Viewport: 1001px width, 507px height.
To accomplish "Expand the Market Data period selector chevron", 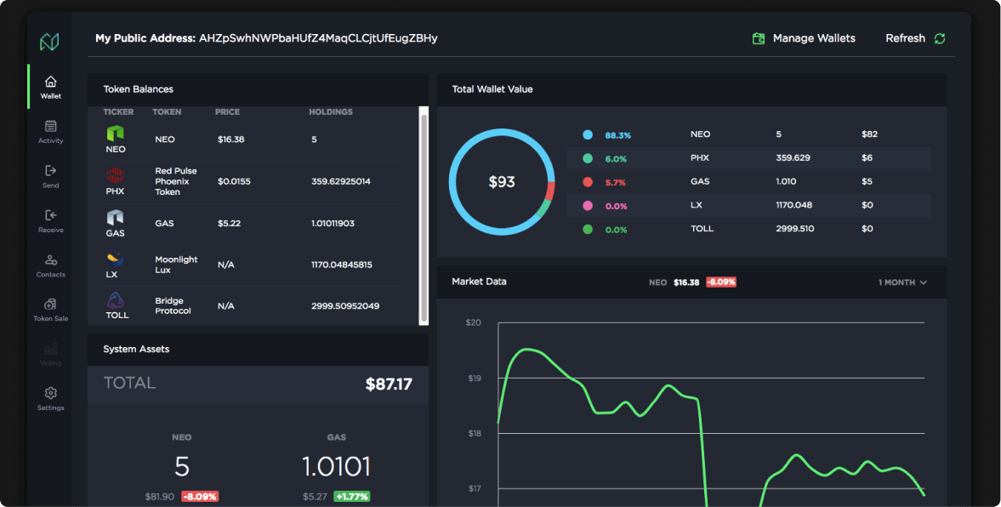I will (x=925, y=282).
